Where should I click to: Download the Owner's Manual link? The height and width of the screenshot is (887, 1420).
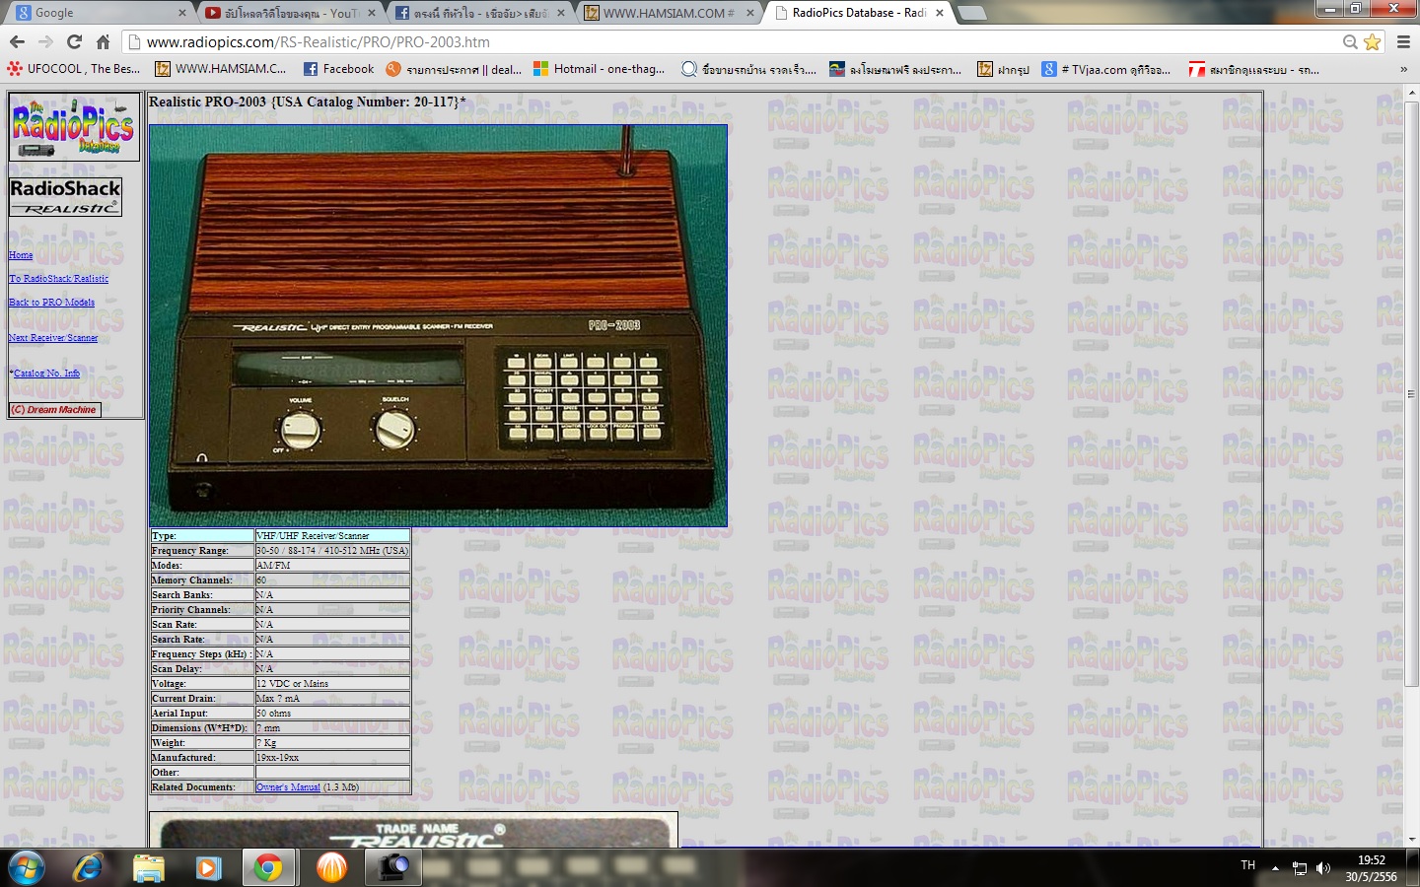[288, 787]
